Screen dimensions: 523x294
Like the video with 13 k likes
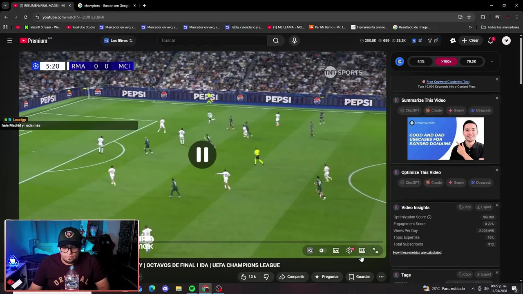[248, 276]
